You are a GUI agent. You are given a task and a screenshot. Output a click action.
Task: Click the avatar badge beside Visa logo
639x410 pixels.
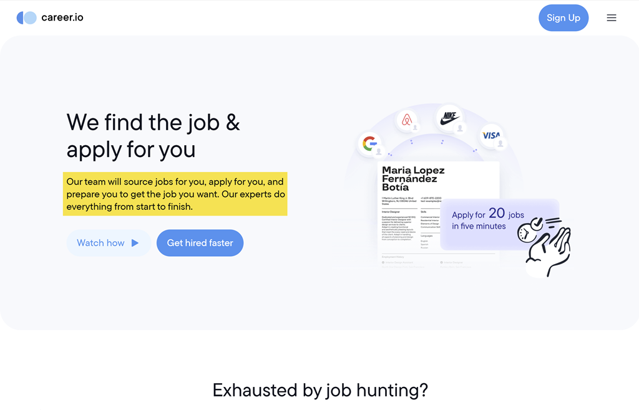tap(500, 144)
